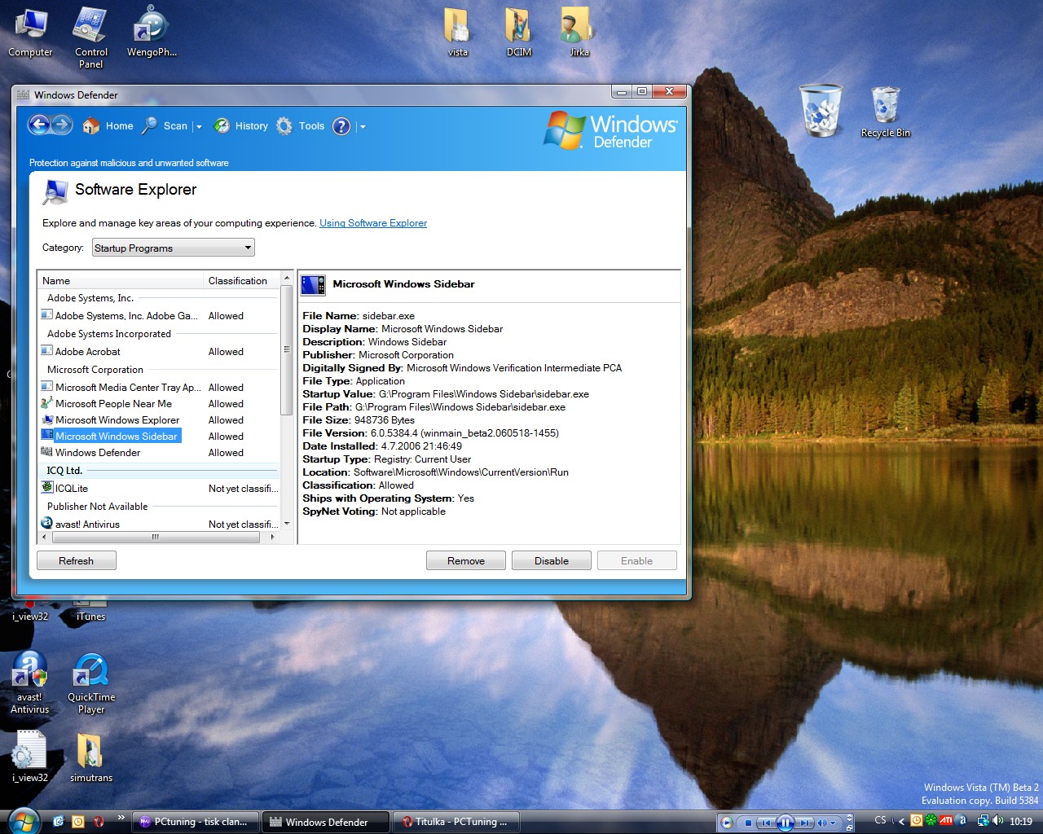Select the ICQLite startup entry
Image resolution: width=1043 pixels, height=834 pixels.
(159, 489)
